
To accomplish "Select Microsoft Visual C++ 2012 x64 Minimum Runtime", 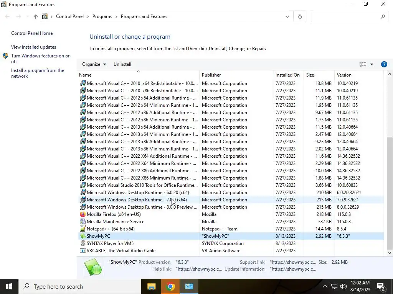I will [231, 105].
